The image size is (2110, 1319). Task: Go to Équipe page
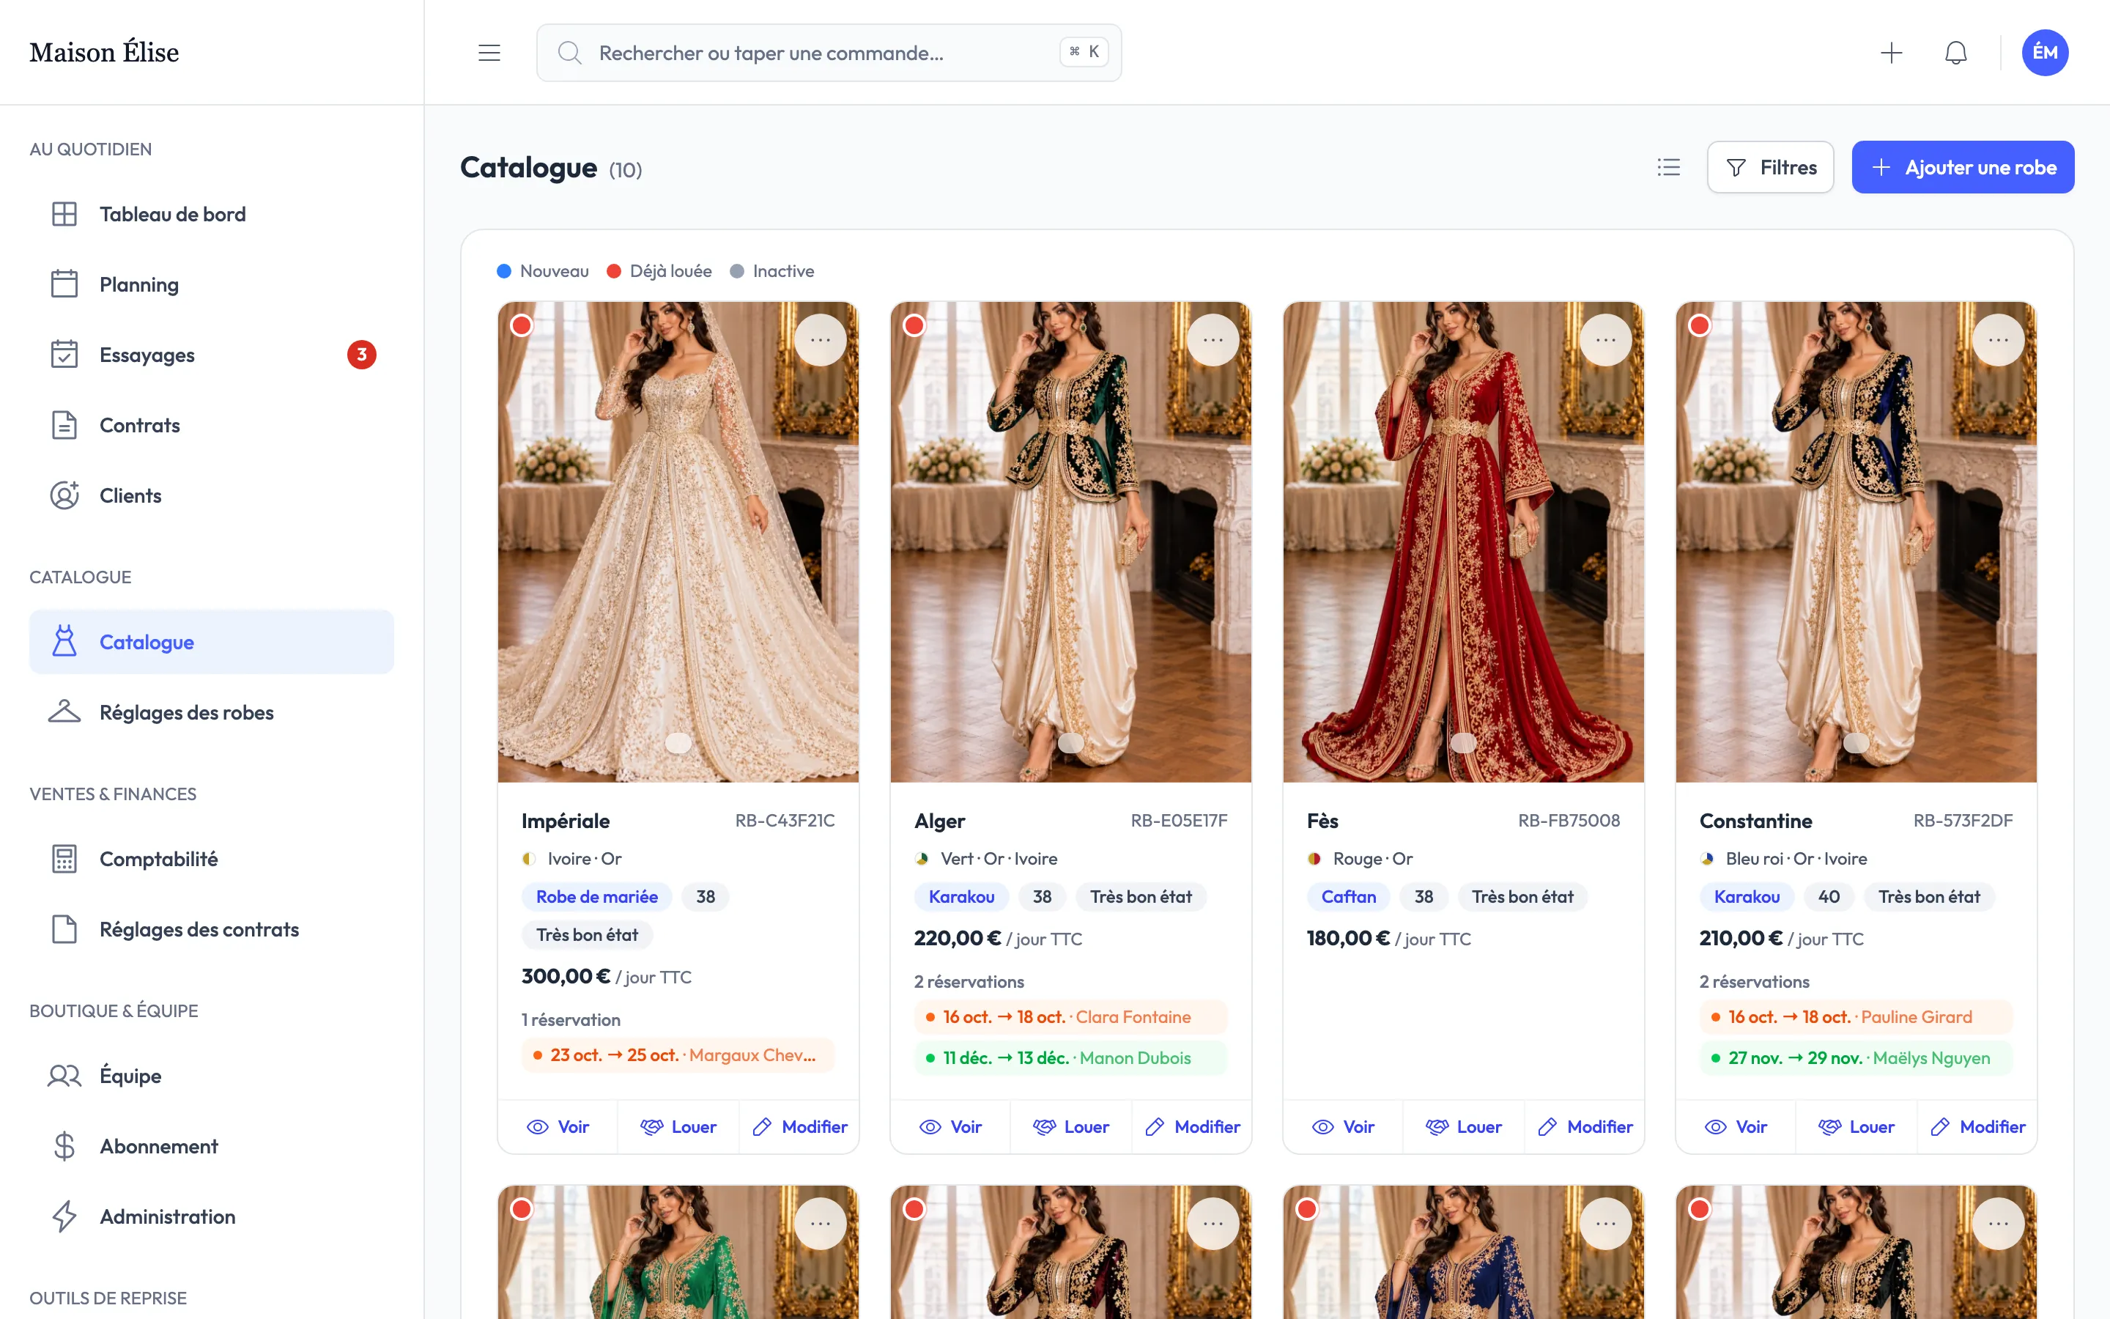pos(212,1076)
